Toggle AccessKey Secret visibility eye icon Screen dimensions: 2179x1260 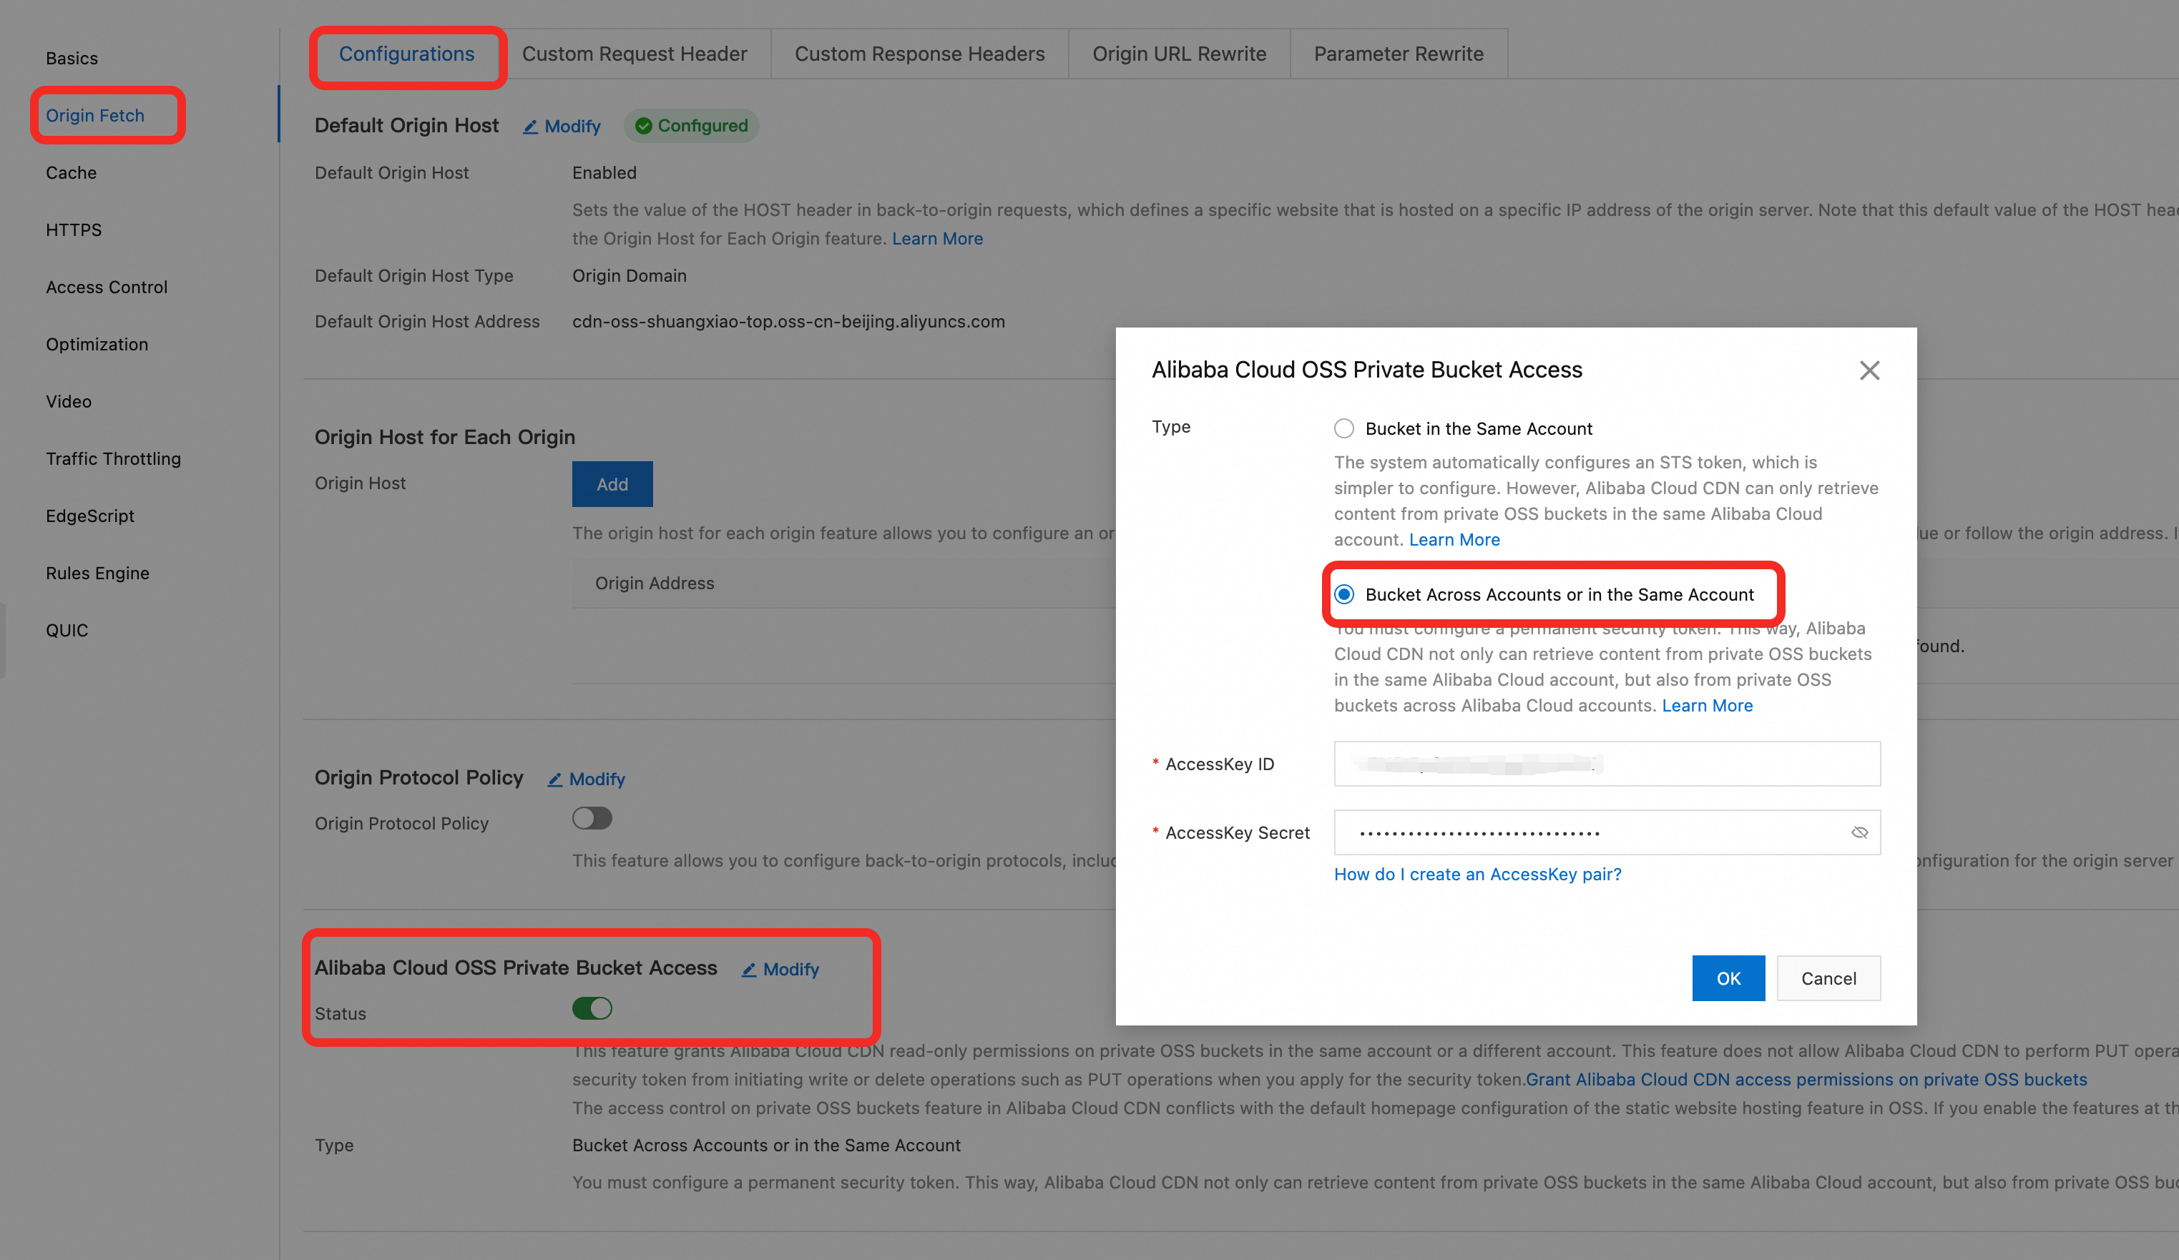click(x=1859, y=832)
